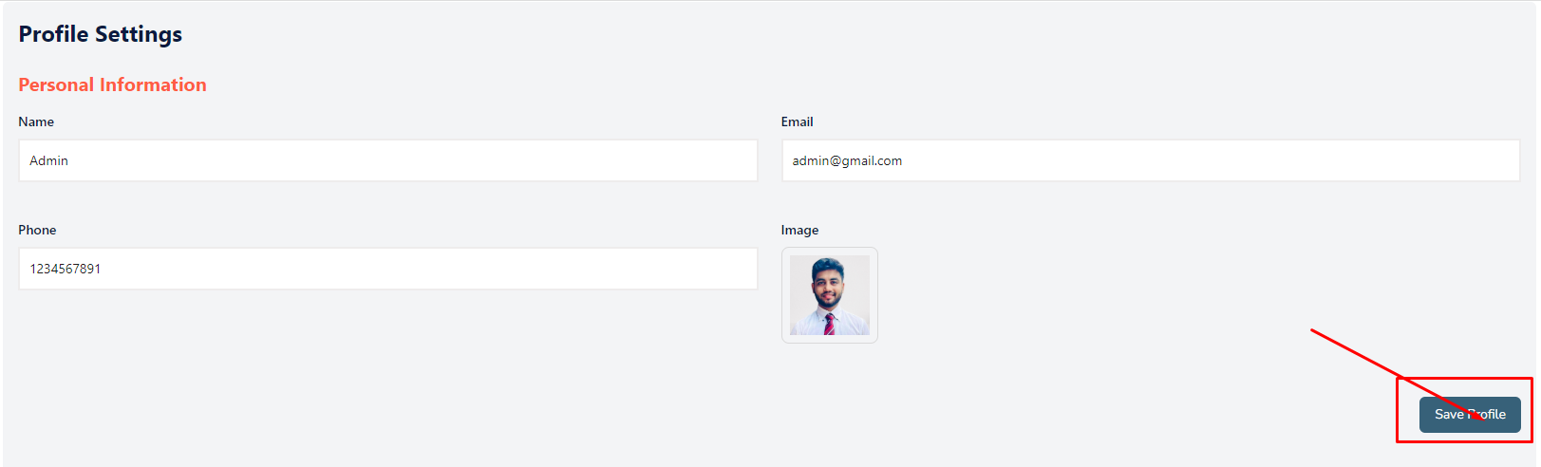Focus the Email input field

pos(1151,160)
